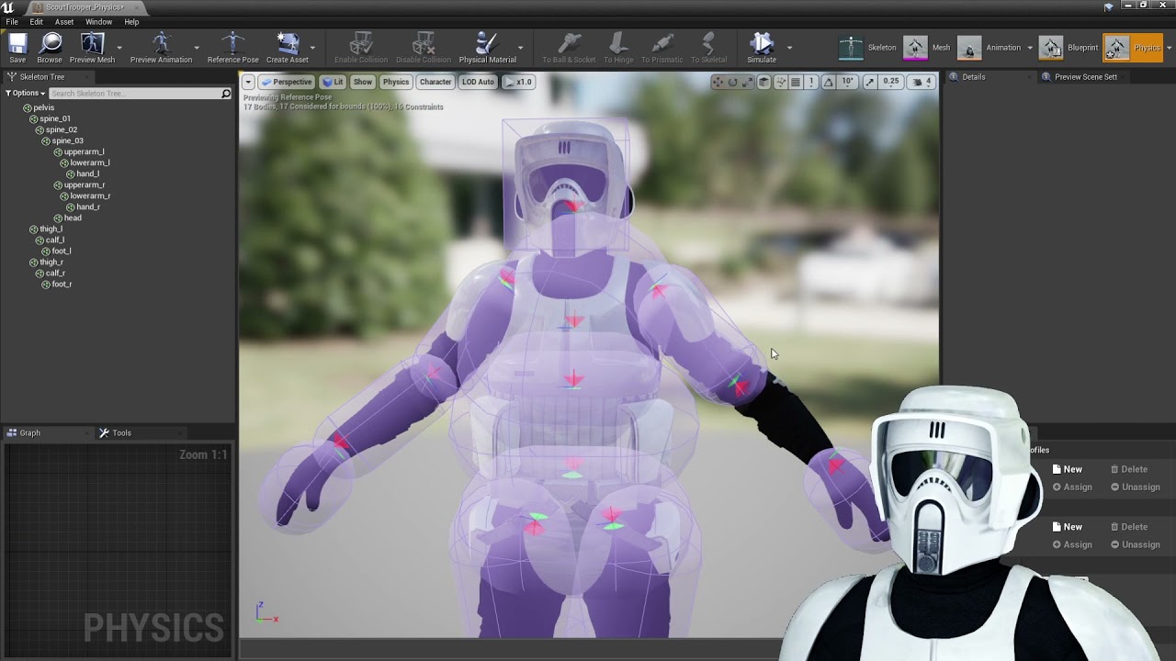Click the Unreal Engine logo icon
The image size is (1176, 661).
(9, 7)
